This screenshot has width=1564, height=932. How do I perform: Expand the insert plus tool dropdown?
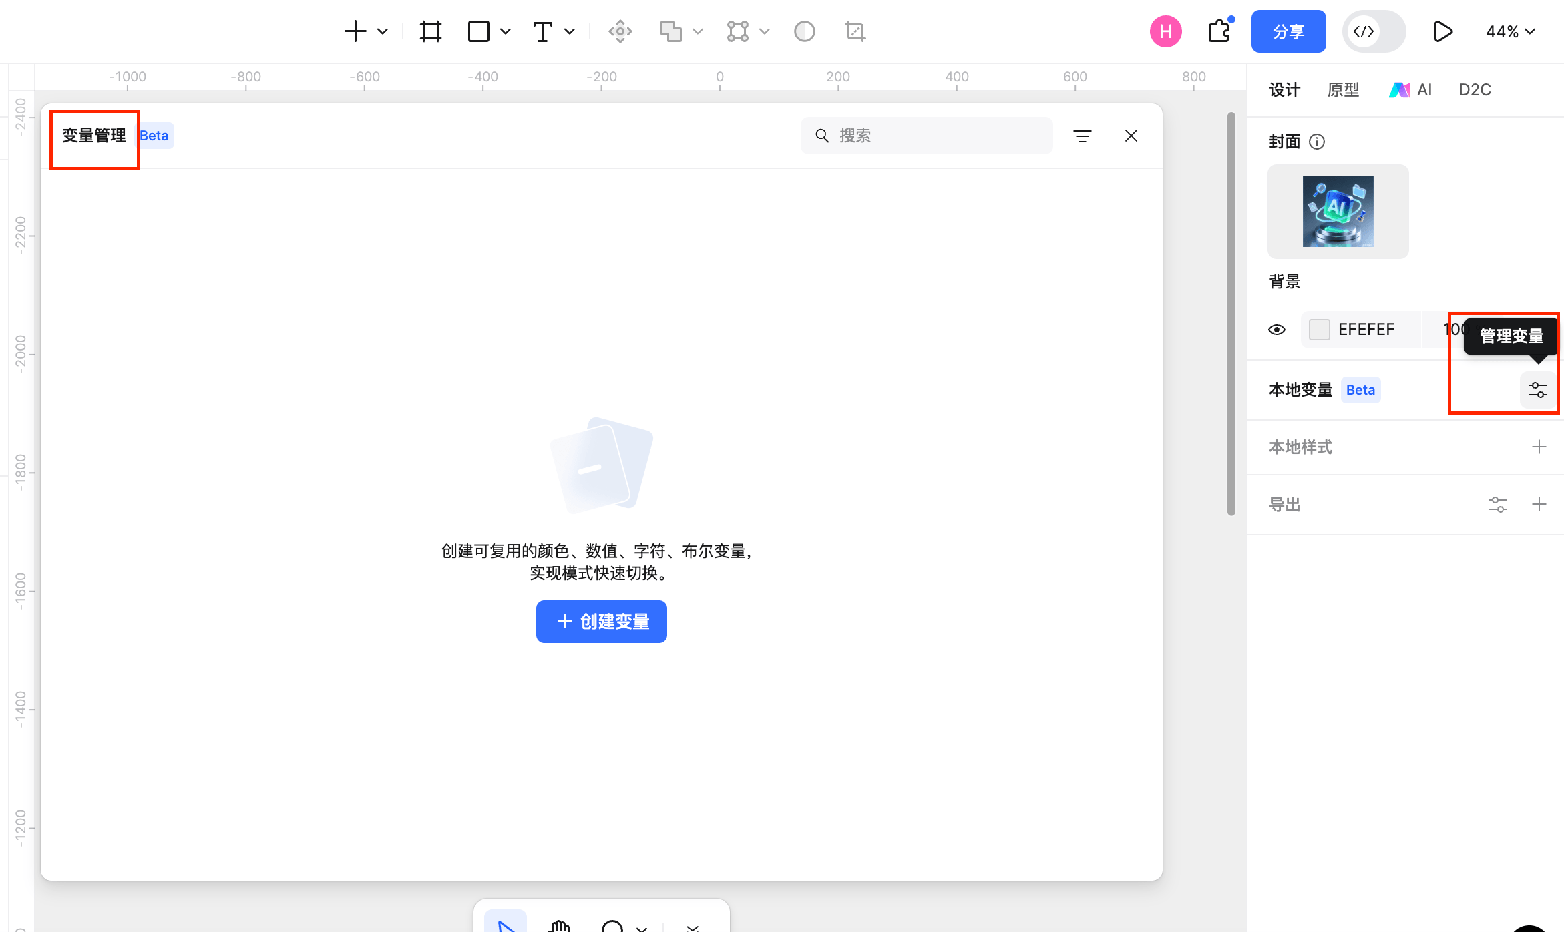(381, 31)
